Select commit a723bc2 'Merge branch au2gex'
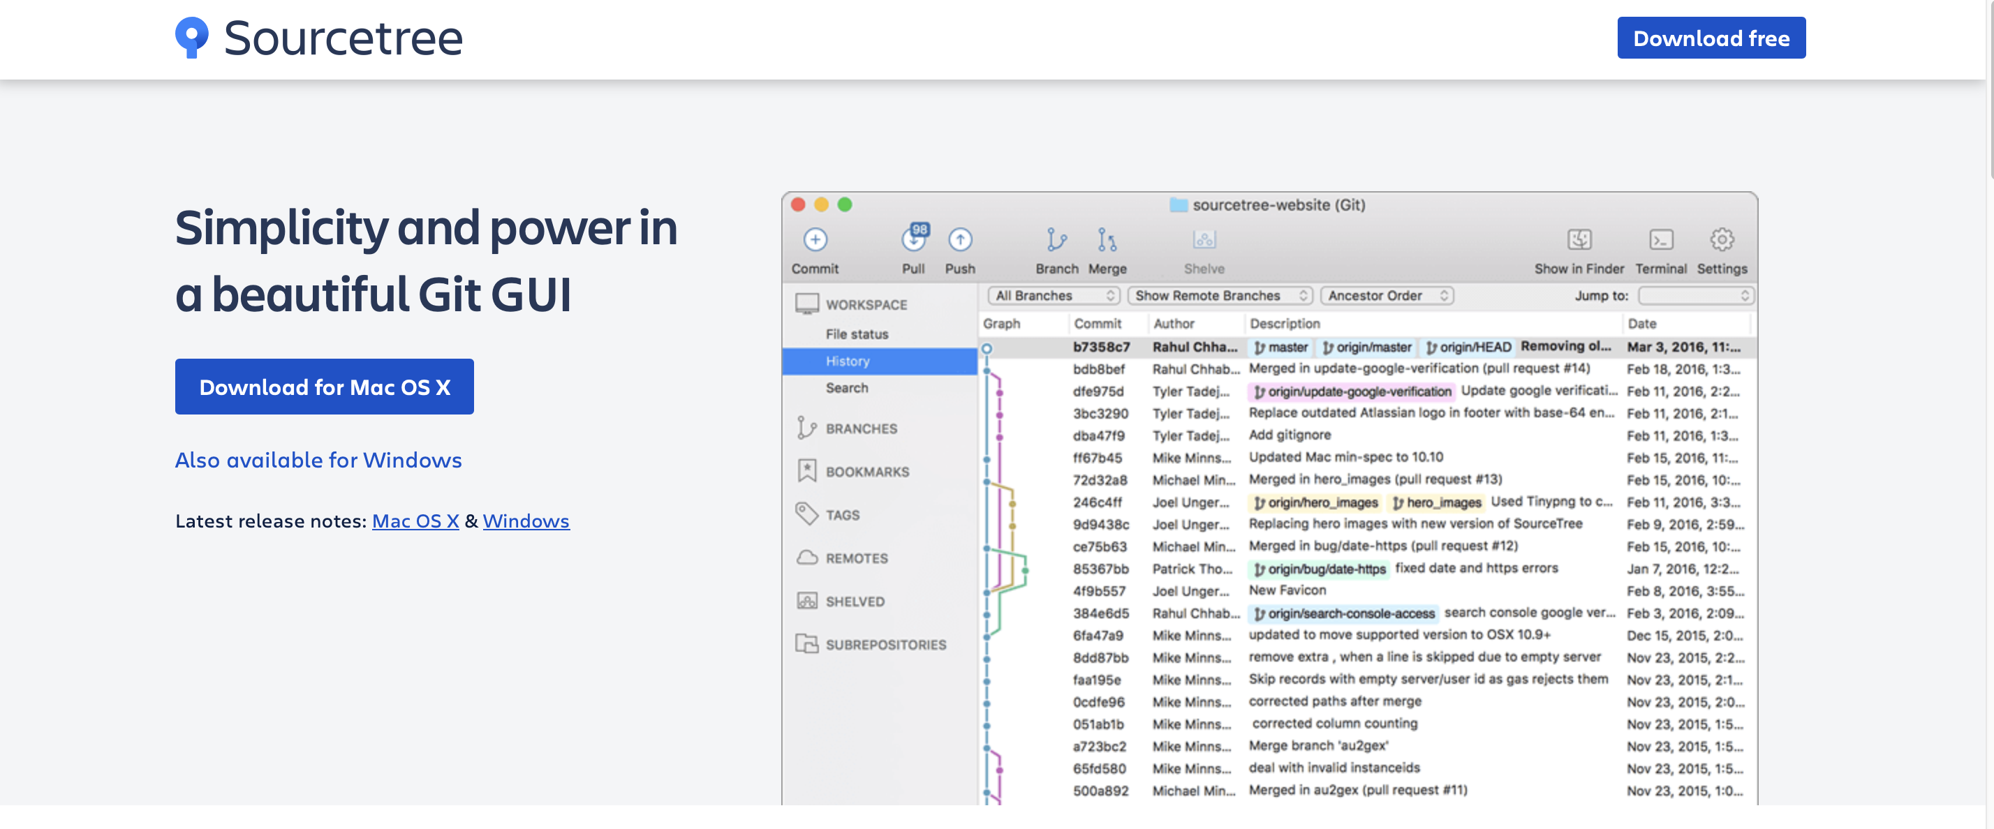1994x829 pixels. (1367, 747)
